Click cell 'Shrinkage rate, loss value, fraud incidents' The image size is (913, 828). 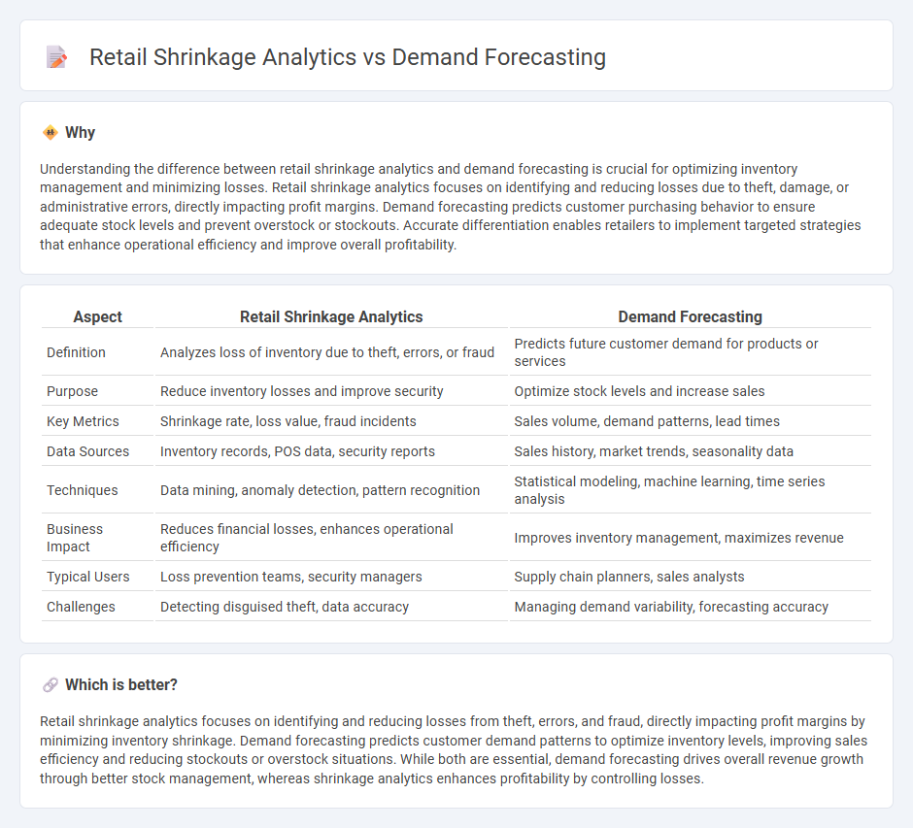[x=331, y=421]
